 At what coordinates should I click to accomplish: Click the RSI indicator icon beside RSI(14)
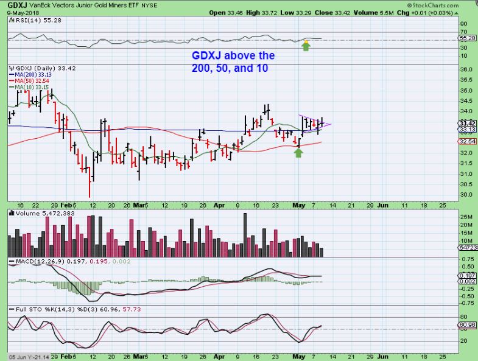[12, 21]
